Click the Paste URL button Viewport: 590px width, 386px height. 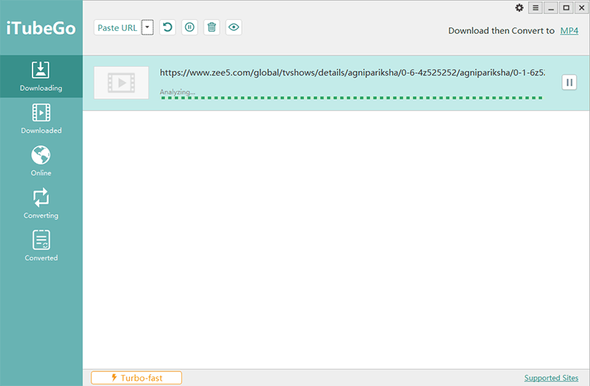(x=117, y=27)
